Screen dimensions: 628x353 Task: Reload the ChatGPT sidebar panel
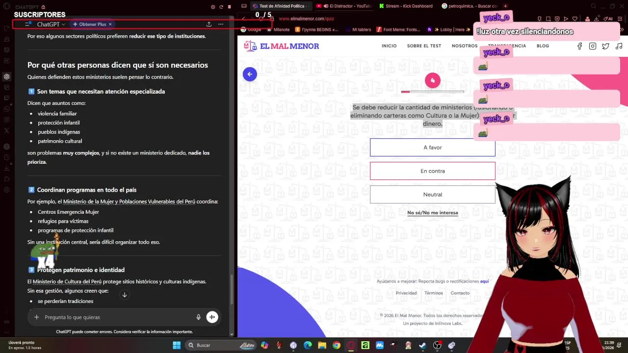(x=221, y=7)
